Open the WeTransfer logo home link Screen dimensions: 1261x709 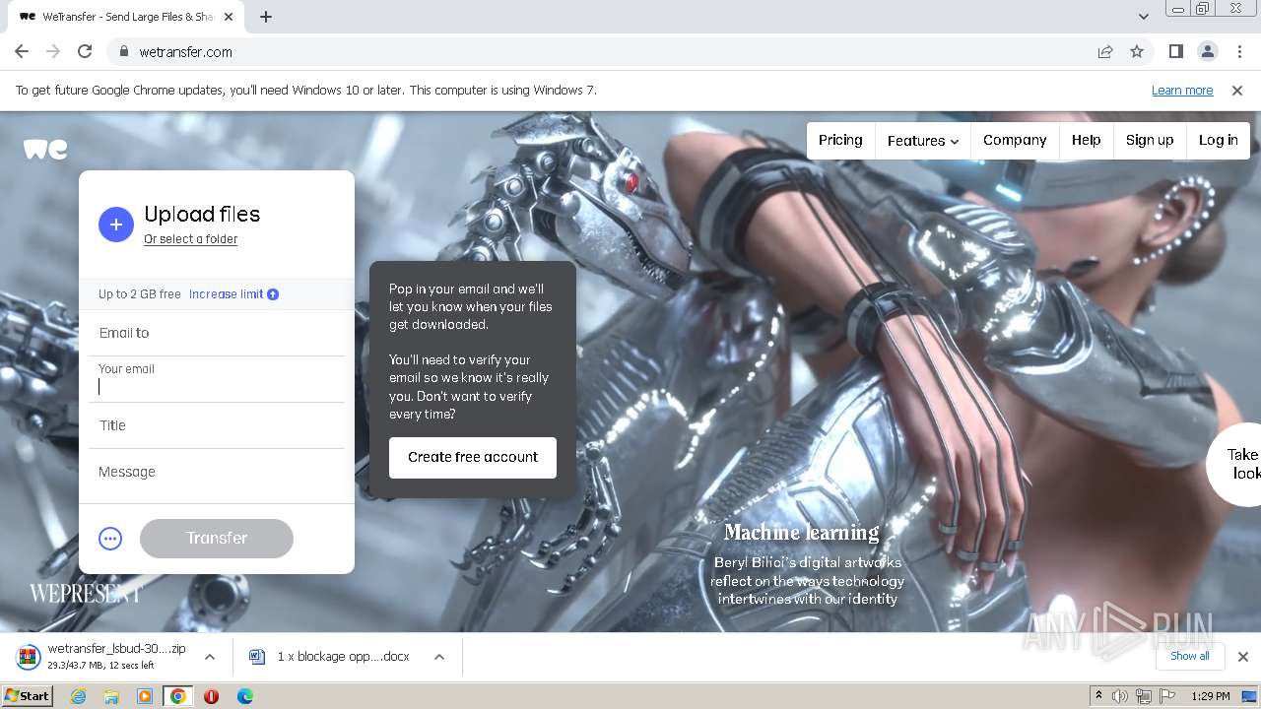point(45,149)
